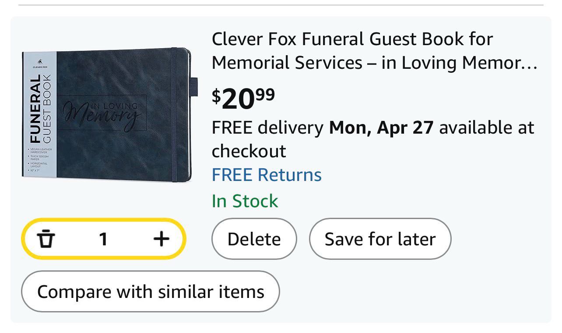Click the elastic band on the book
Screen dimensions: 562x333
[x=176, y=115]
